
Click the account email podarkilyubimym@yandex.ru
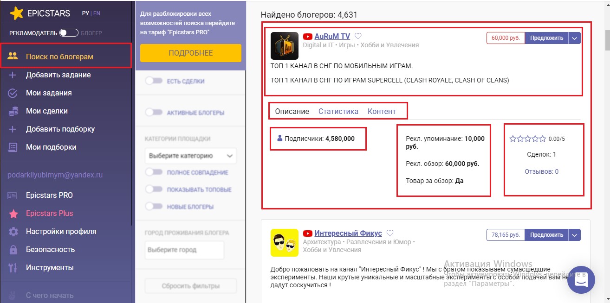tap(55, 175)
